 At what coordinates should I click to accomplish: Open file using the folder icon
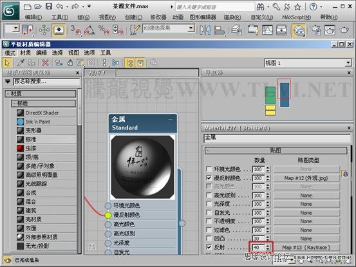tap(38, 6)
